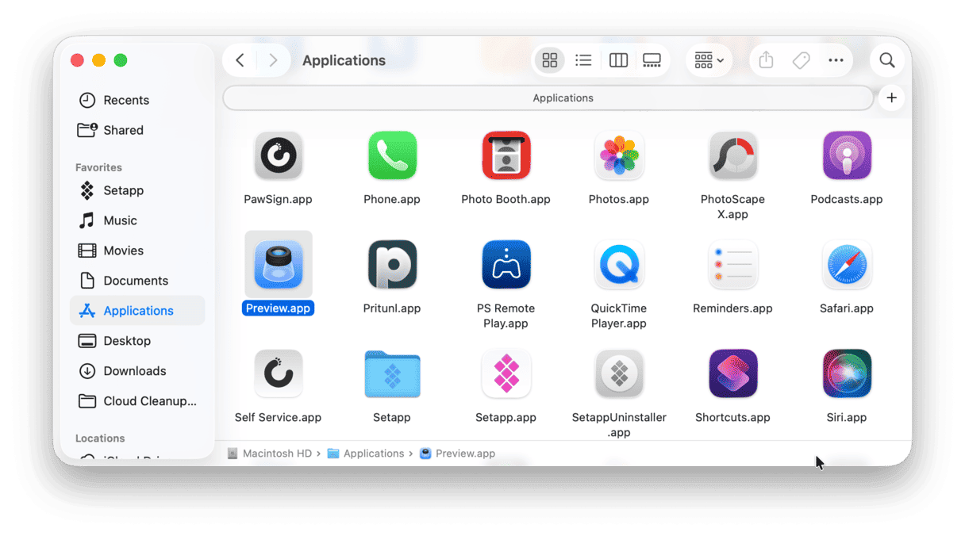The image size is (965, 536).
Task: Select the Reminders.app icon
Action: click(x=732, y=265)
